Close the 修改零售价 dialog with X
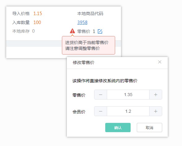Viewport: 182px width, 146px height. tap(160, 62)
